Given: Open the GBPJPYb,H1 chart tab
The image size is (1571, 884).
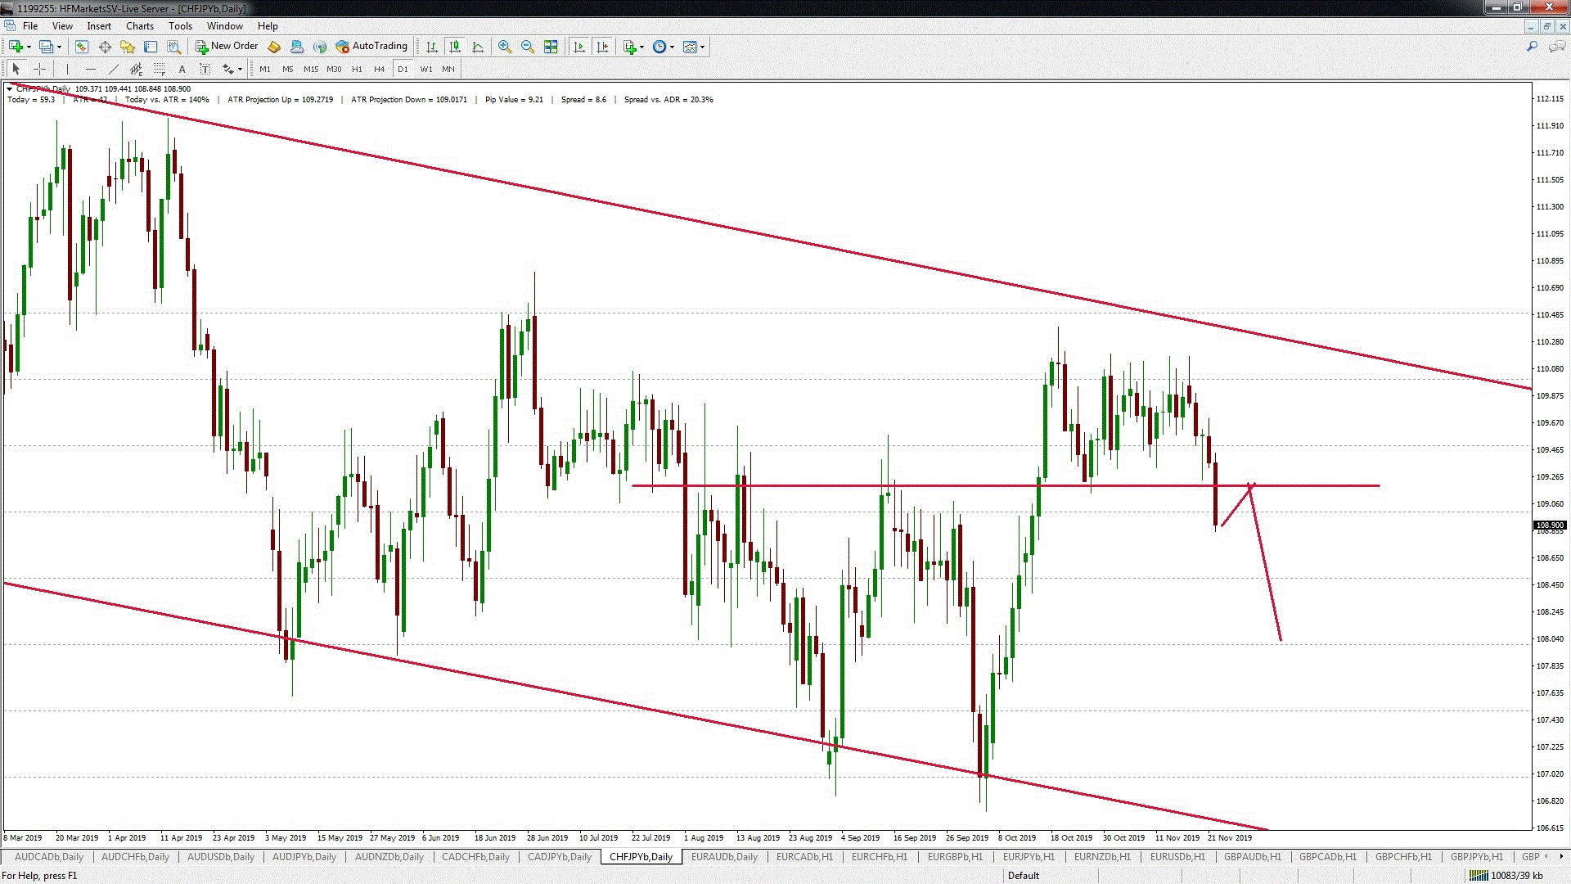Looking at the screenshot, I should [x=1477, y=857].
